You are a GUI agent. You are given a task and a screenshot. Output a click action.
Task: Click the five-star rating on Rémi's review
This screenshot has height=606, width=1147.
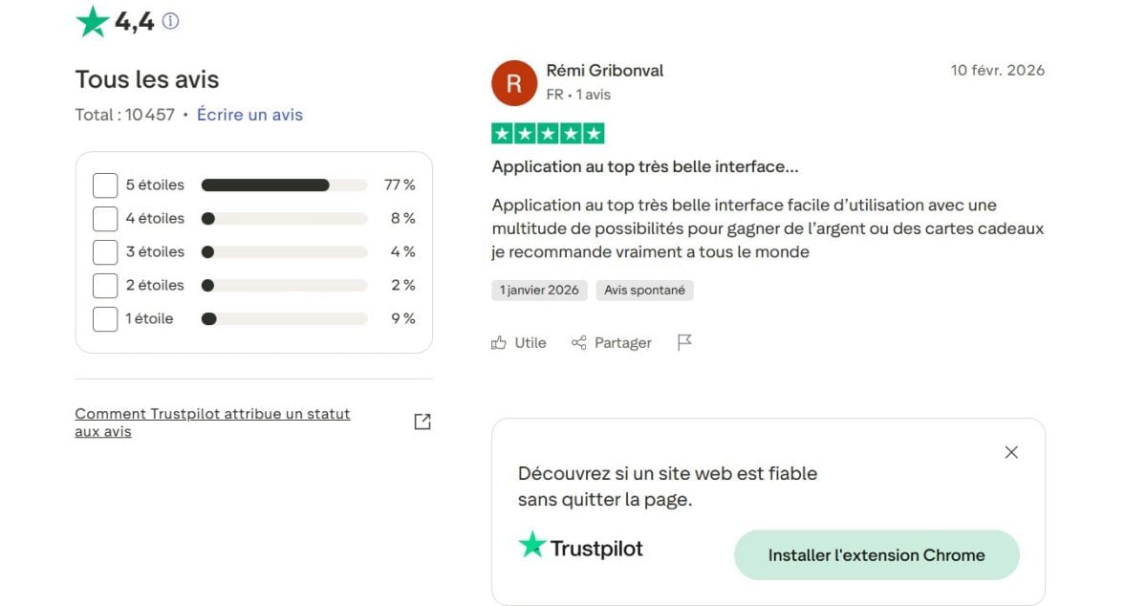[x=548, y=133]
